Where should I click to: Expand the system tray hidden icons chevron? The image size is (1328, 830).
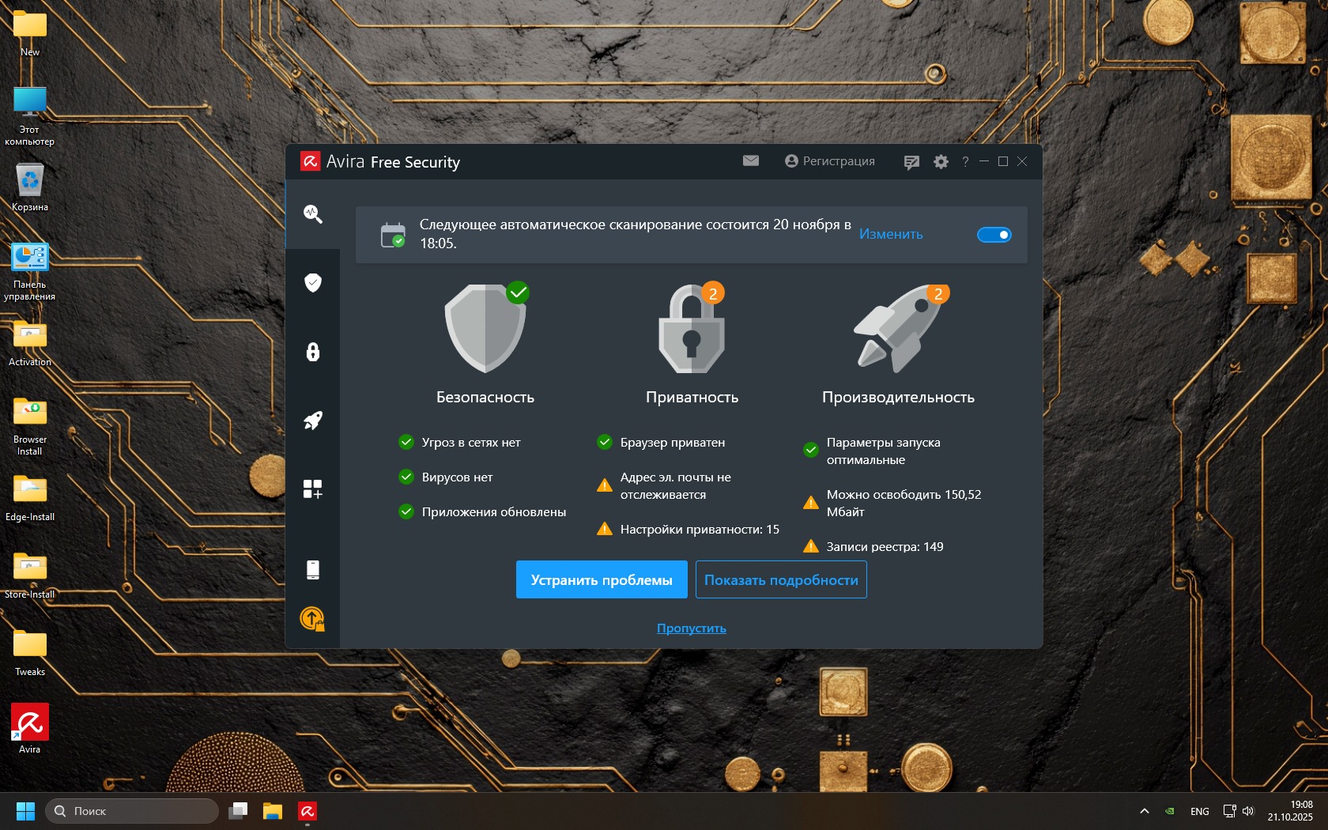pos(1144,811)
